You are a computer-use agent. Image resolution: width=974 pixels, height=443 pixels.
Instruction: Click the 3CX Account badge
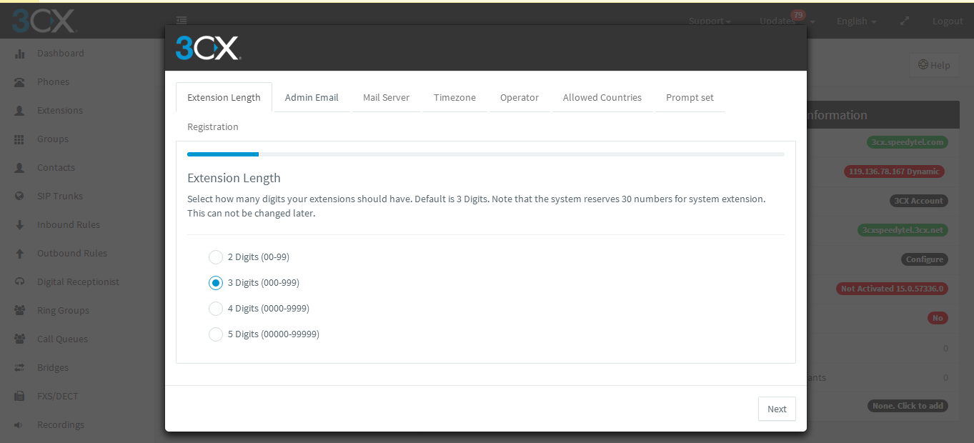(918, 201)
